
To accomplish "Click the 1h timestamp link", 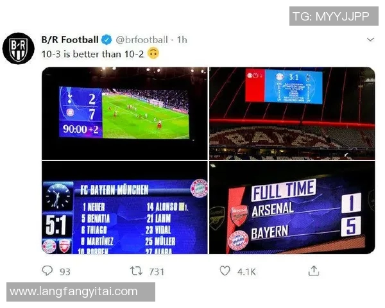I will [182, 40].
